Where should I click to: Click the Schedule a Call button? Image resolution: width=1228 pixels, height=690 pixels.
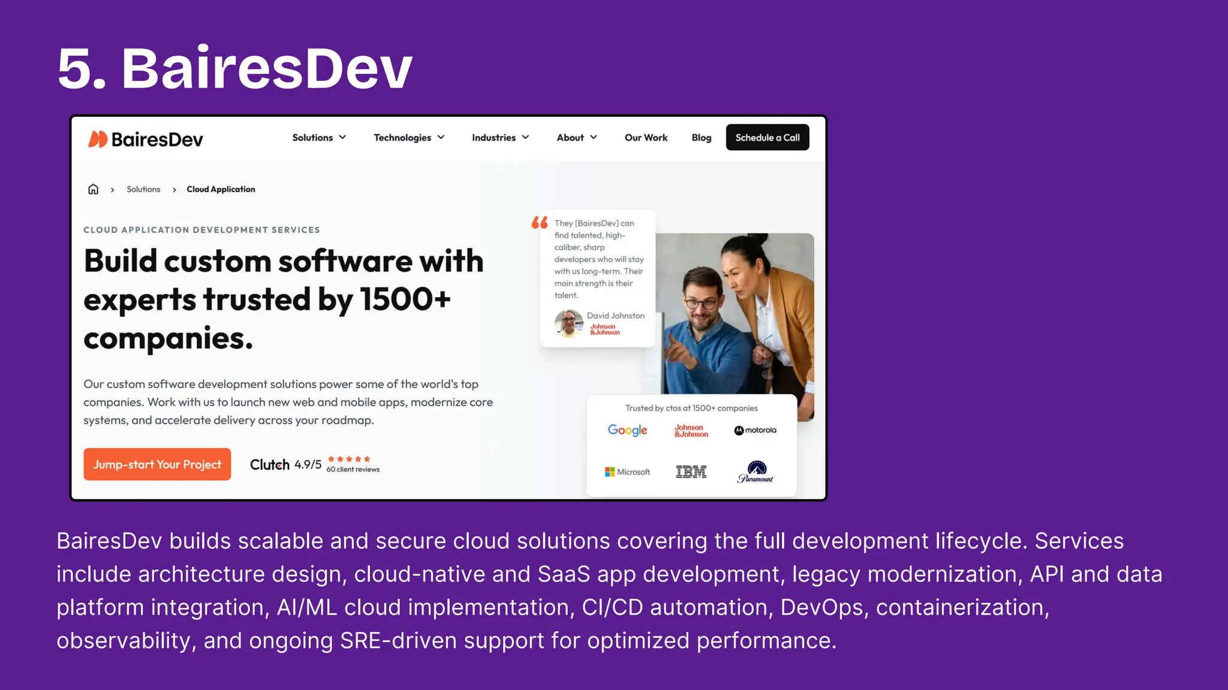(x=767, y=137)
